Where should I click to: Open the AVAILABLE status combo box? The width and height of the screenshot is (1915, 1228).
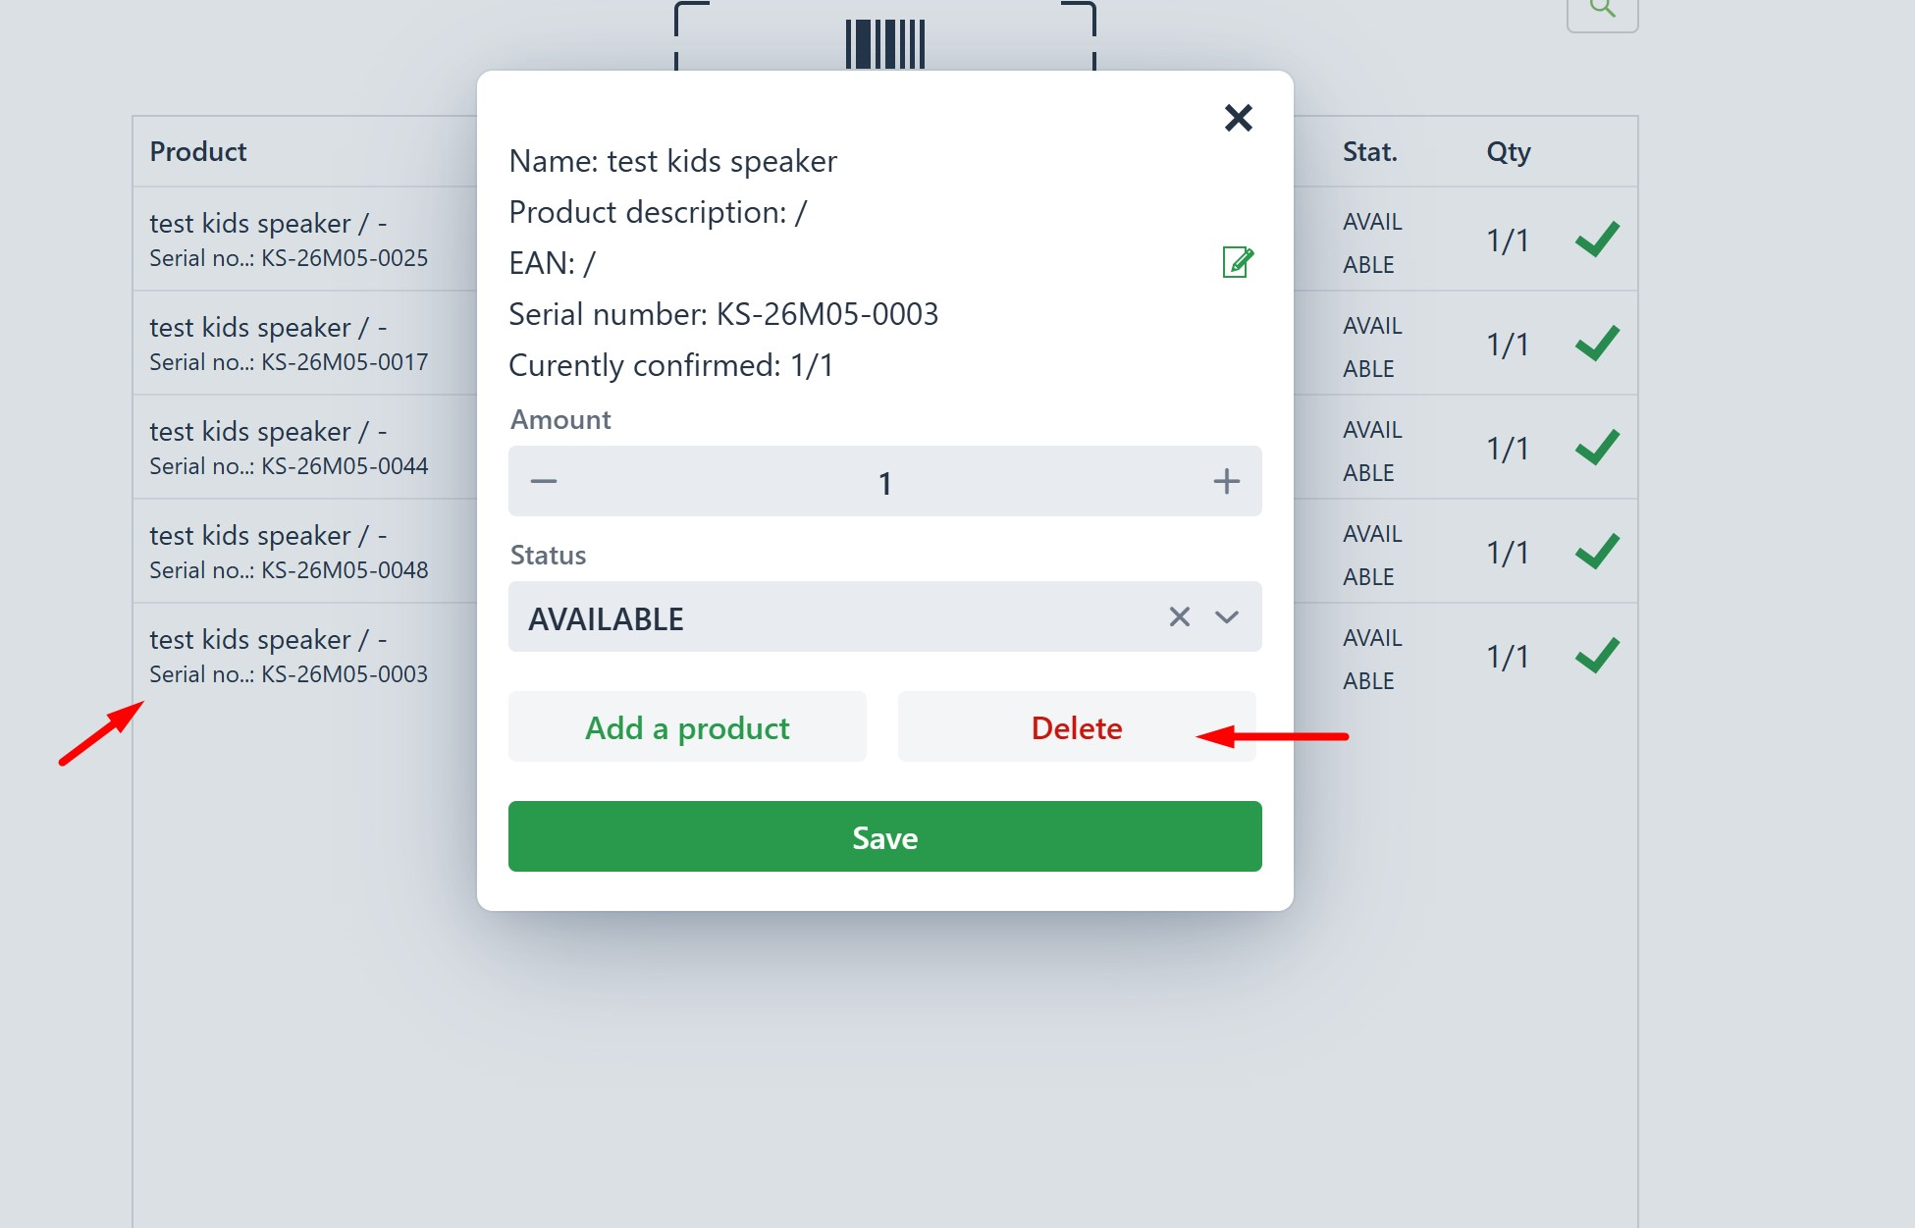coord(885,616)
